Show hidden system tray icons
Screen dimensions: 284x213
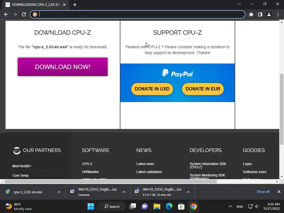click(x=230, y=206)
